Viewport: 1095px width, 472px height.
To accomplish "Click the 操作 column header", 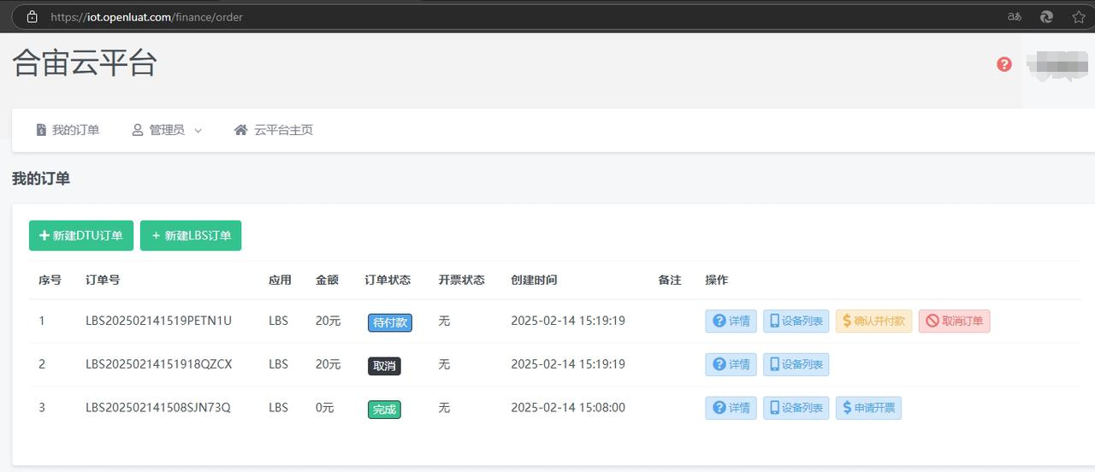I will point(717,280).
